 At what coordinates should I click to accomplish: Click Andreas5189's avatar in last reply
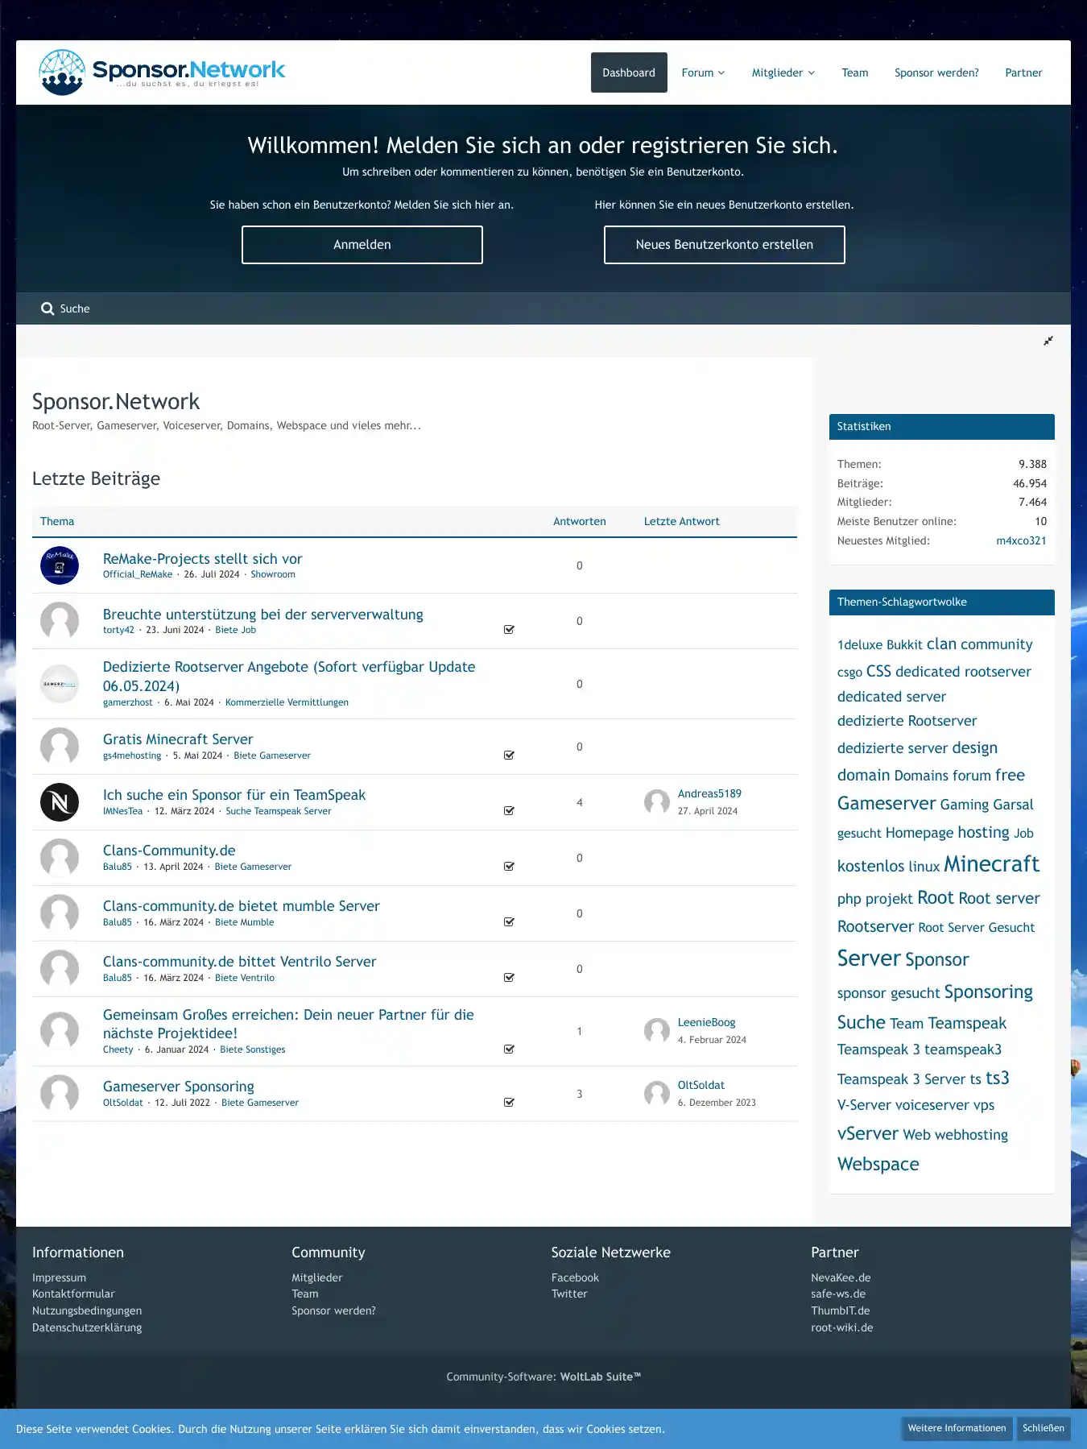(657, 802)
